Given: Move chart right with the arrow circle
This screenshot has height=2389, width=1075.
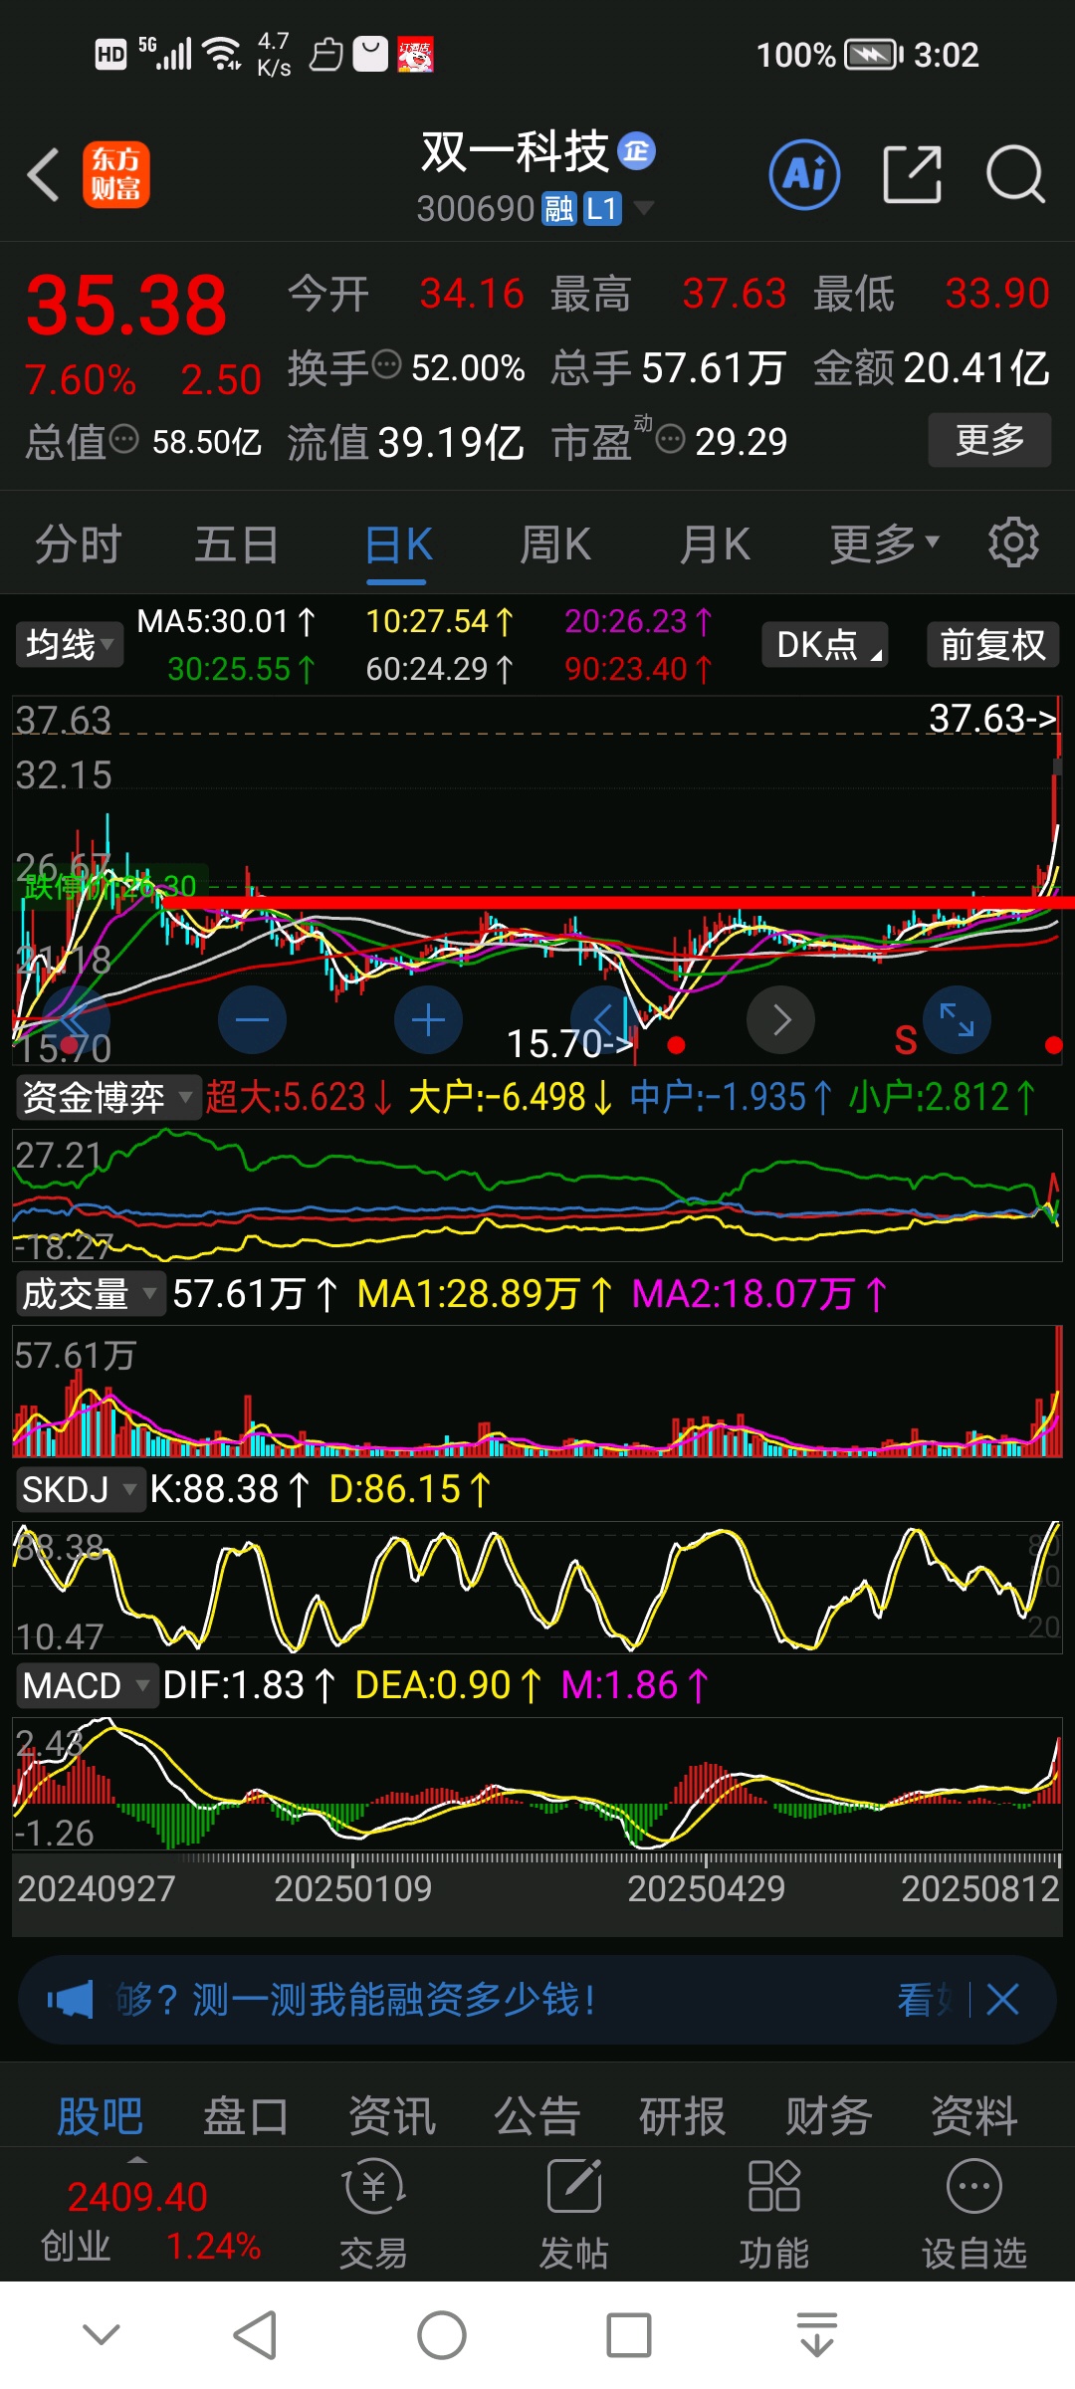Looking at the screenshot, I should point(781,1020).
